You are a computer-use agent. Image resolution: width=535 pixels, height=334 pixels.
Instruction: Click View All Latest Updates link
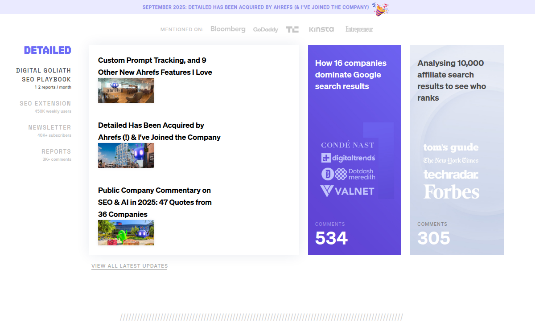[x=129, y=266]
